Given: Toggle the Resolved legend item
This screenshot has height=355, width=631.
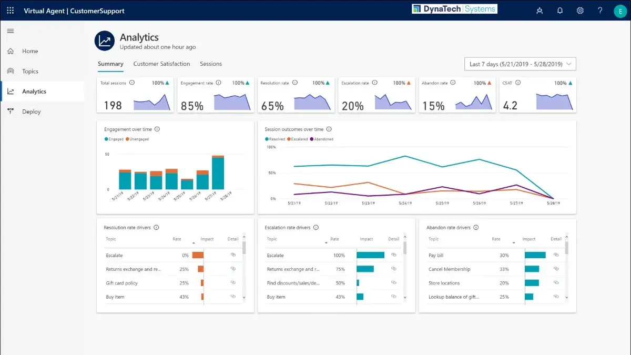Looking at the screenshot, I should pos(275,139).
